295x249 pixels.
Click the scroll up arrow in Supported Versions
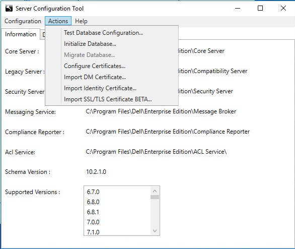point(155,191)
